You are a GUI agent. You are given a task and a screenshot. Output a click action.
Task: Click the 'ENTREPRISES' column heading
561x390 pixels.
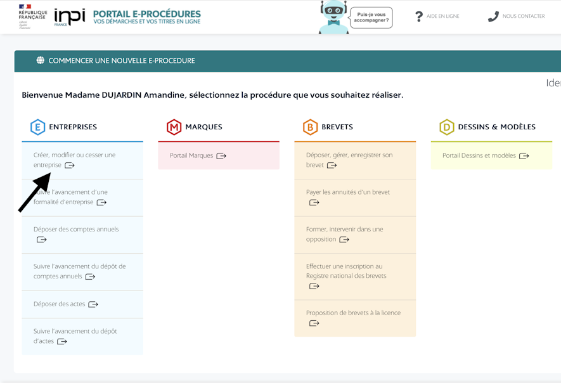tap(73, 127)
